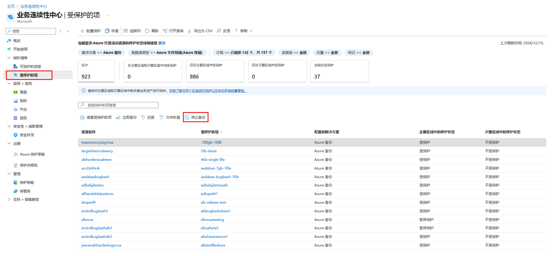Click the 业务连续性中心 breadcrumb link
The width and height of the screenshot is (560, 256).
click(34, 6)
